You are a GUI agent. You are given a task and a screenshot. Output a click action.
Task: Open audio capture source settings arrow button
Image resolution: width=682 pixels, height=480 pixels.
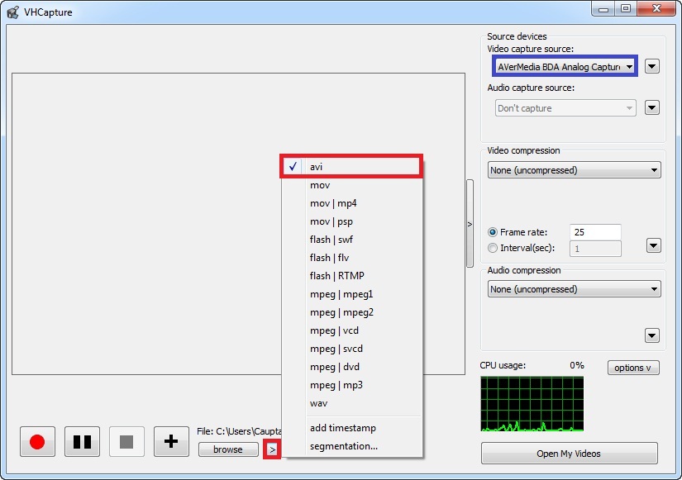[x=651, y=108]
